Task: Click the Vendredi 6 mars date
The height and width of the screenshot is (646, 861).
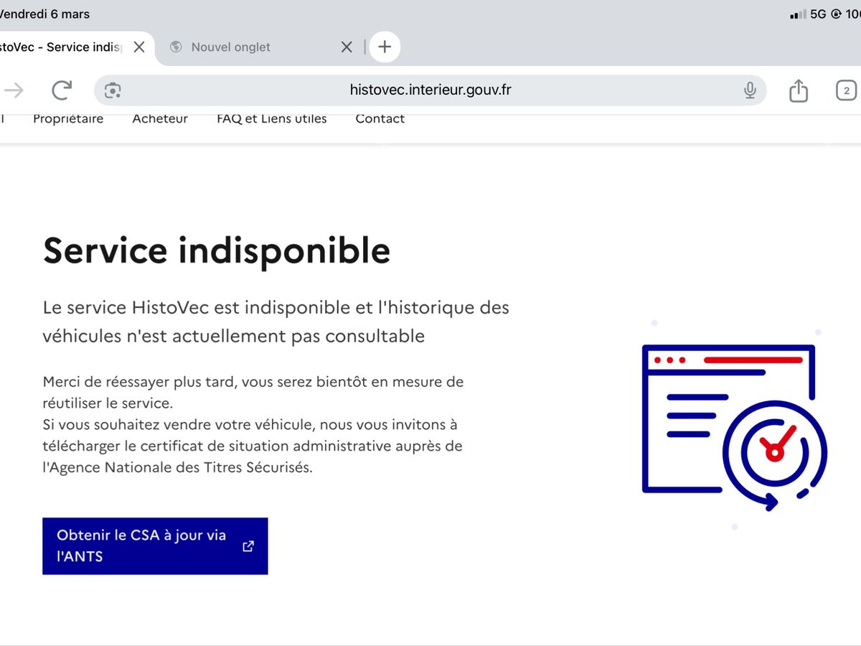Action: 44,14
